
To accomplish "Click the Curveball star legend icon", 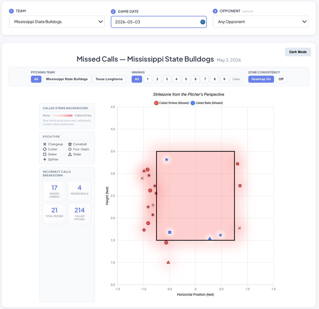I will pos(70,144).
